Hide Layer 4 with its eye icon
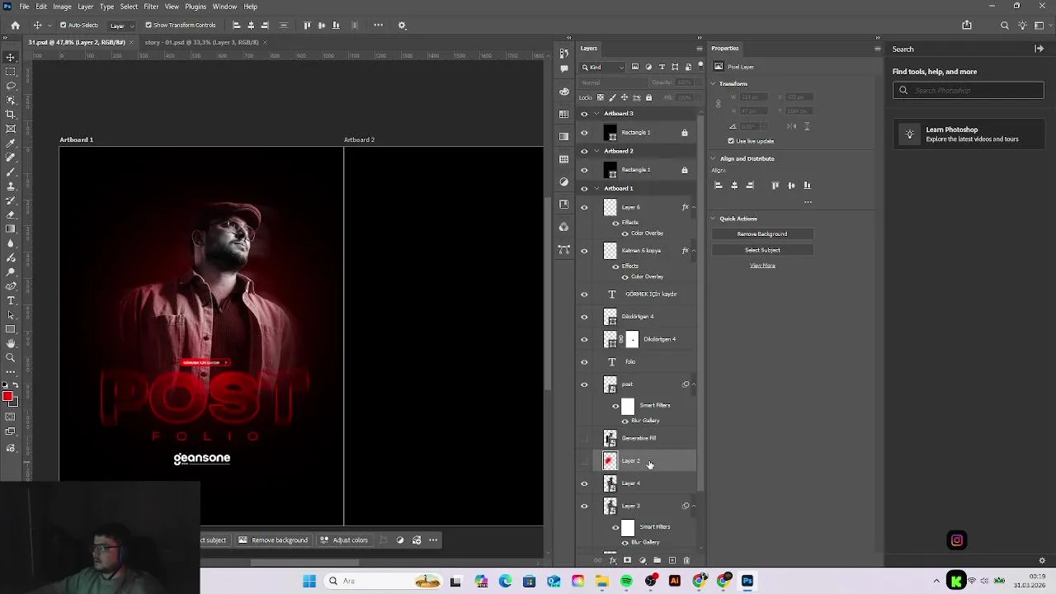Screen dimensions: 1056x594 click(584, 483)
